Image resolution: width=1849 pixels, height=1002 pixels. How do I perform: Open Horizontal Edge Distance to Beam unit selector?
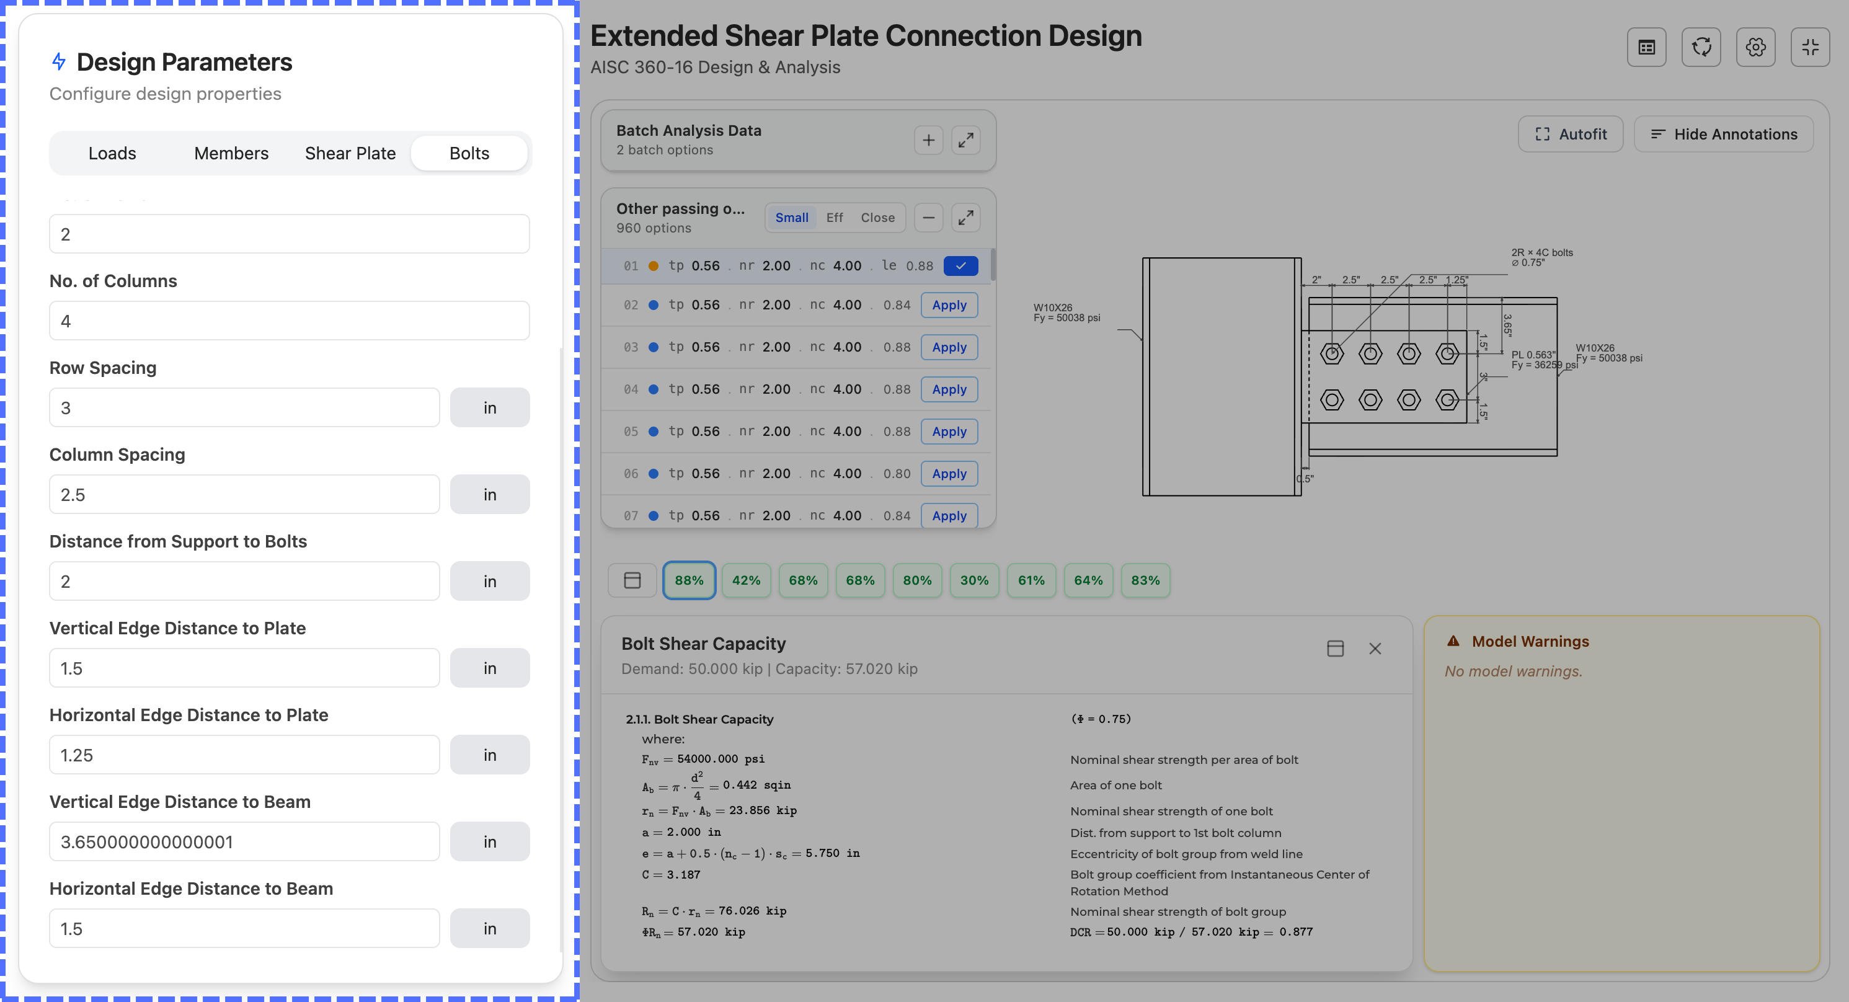489,929
